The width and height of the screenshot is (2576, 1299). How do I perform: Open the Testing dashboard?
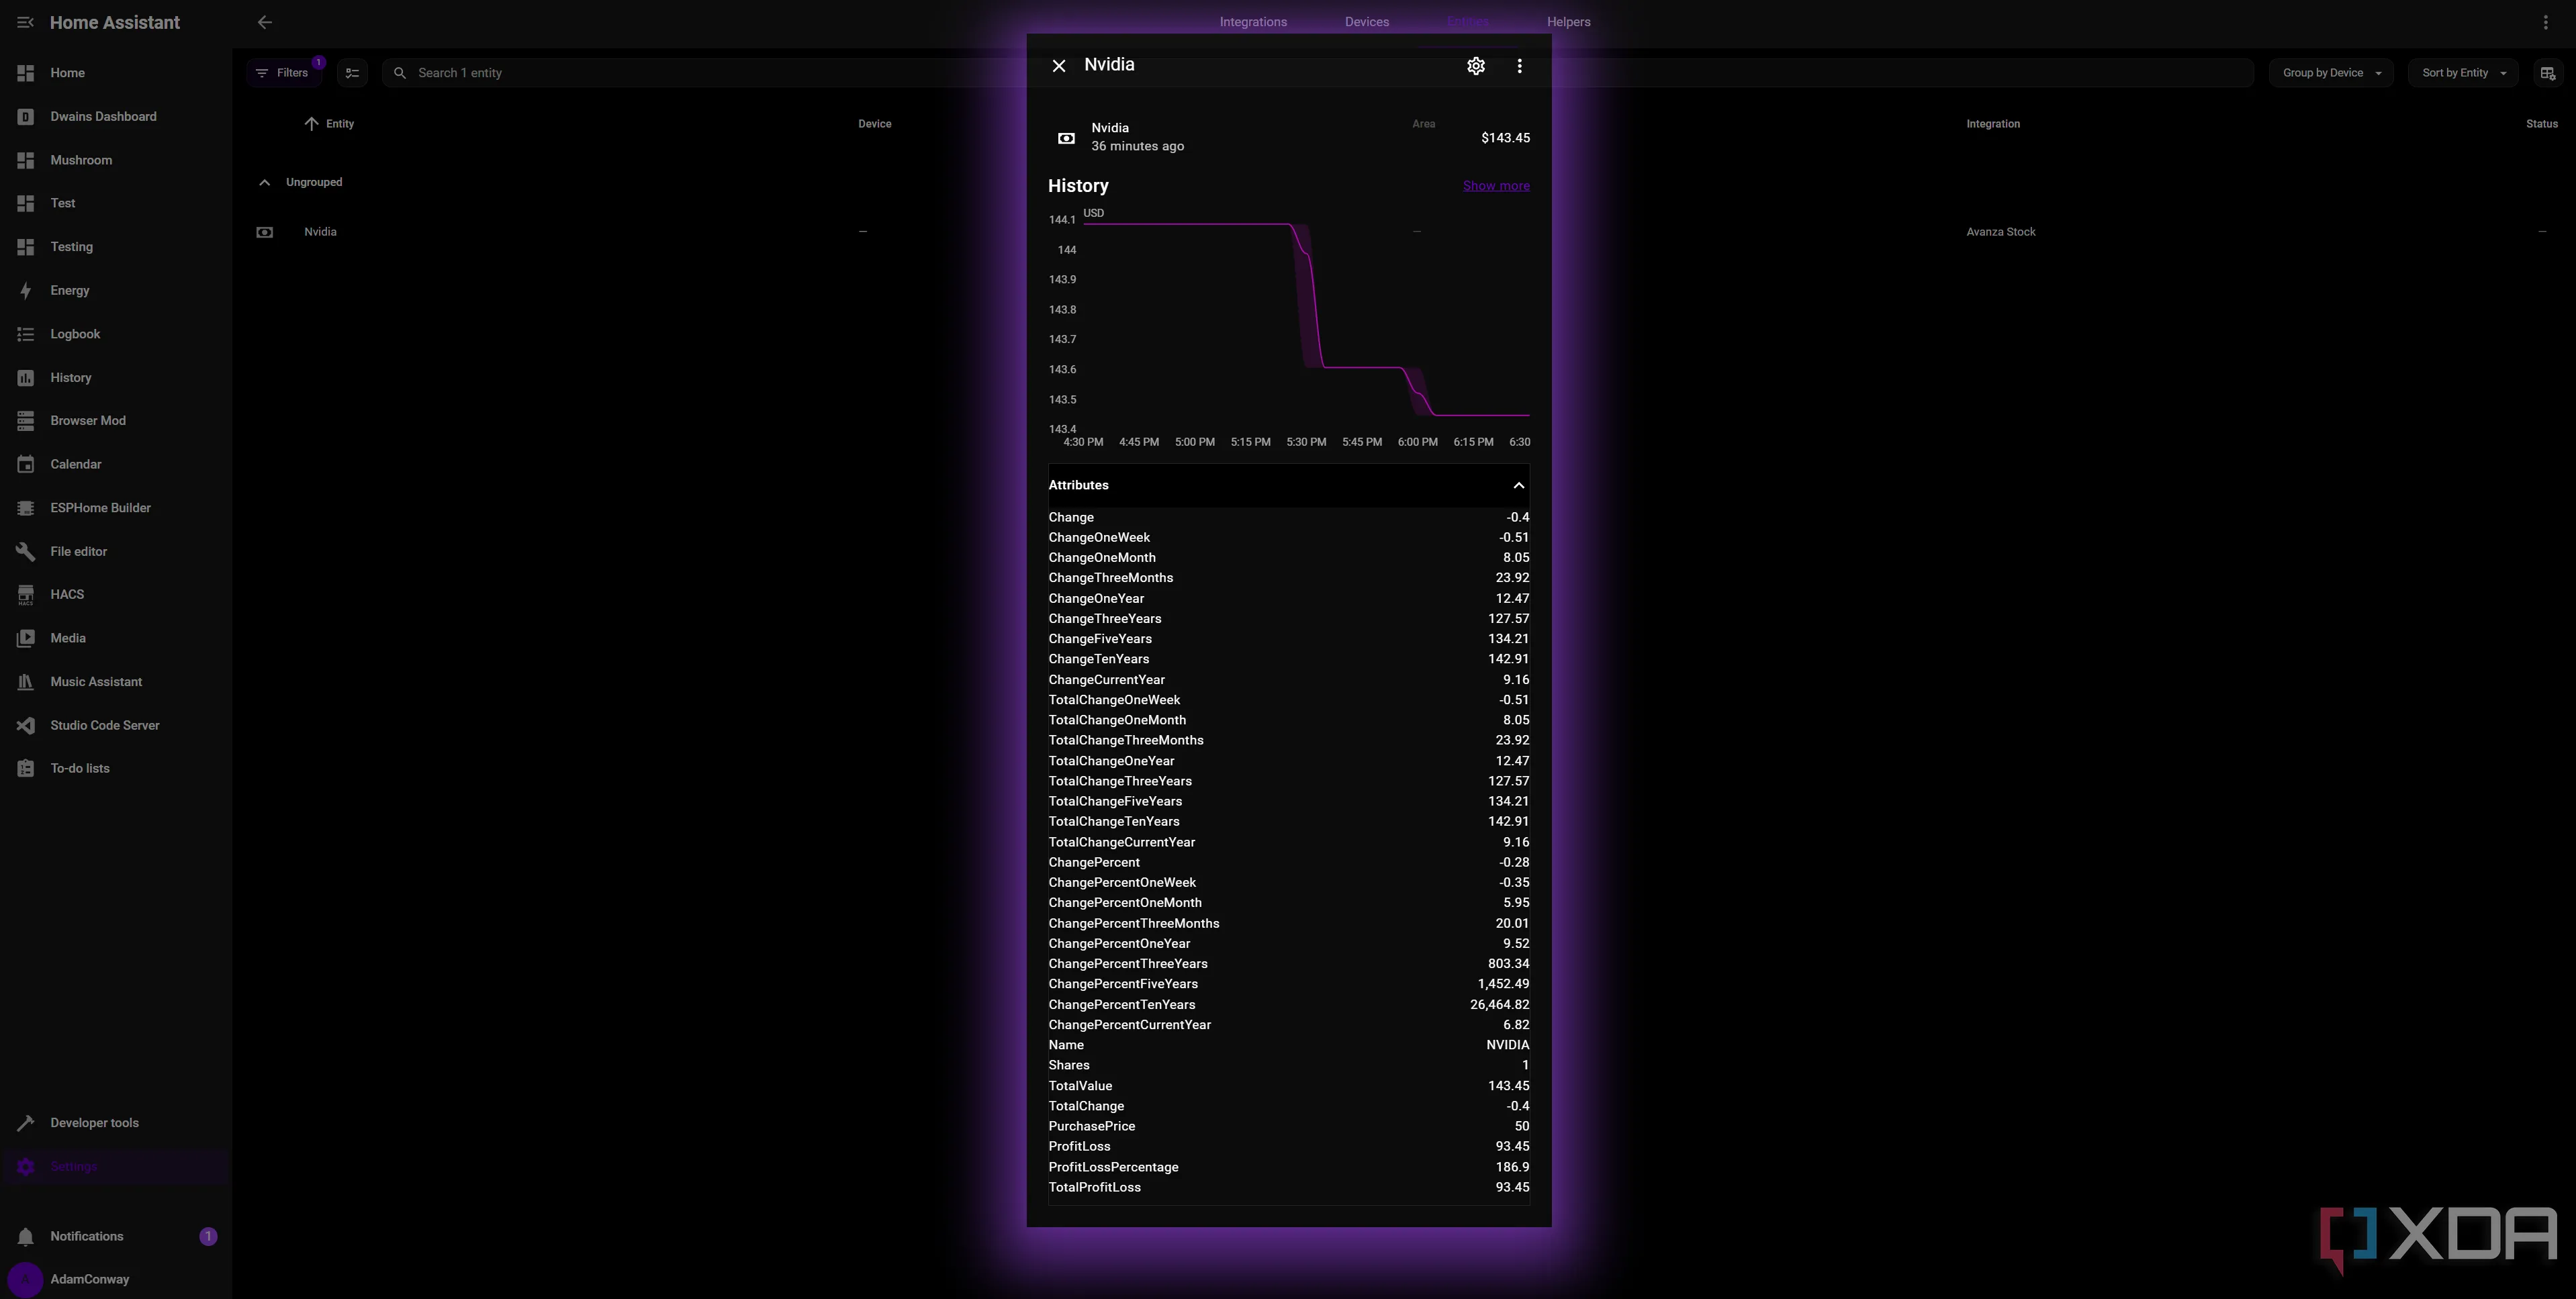116,247
